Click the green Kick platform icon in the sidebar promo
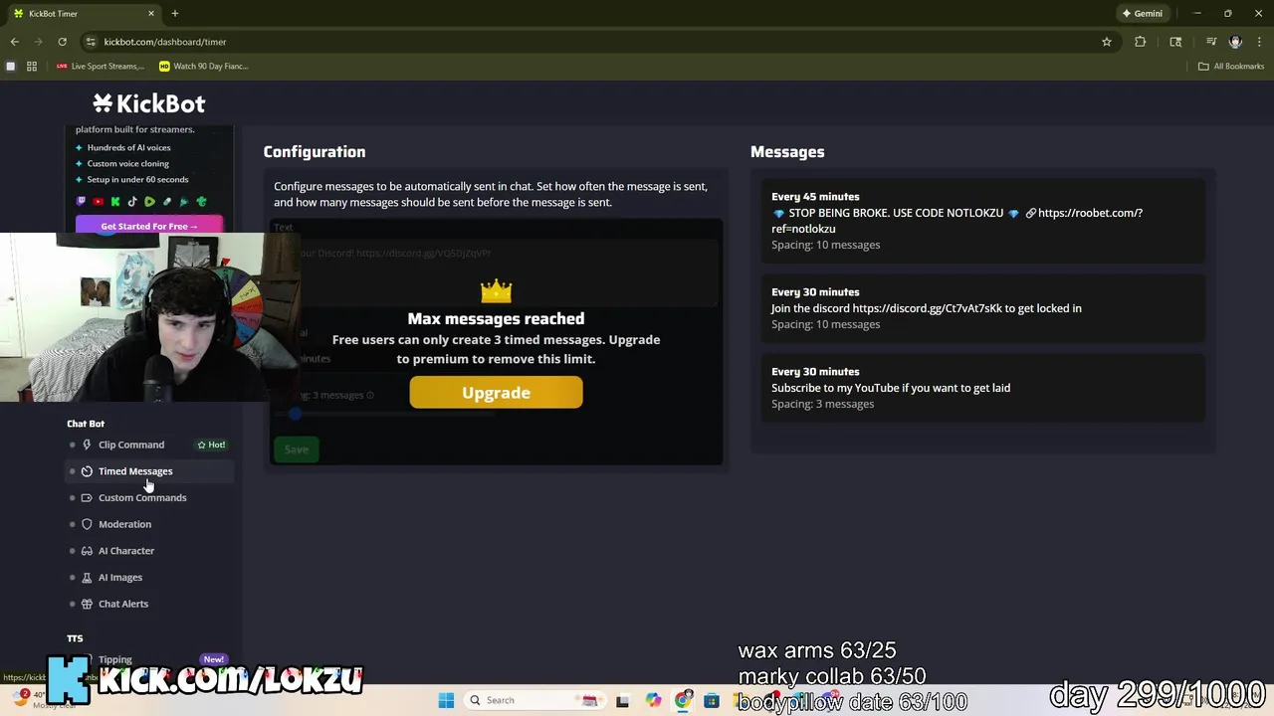Image resolution: width=1274 pixels, height=716 pixels. (x=115, y=202)
